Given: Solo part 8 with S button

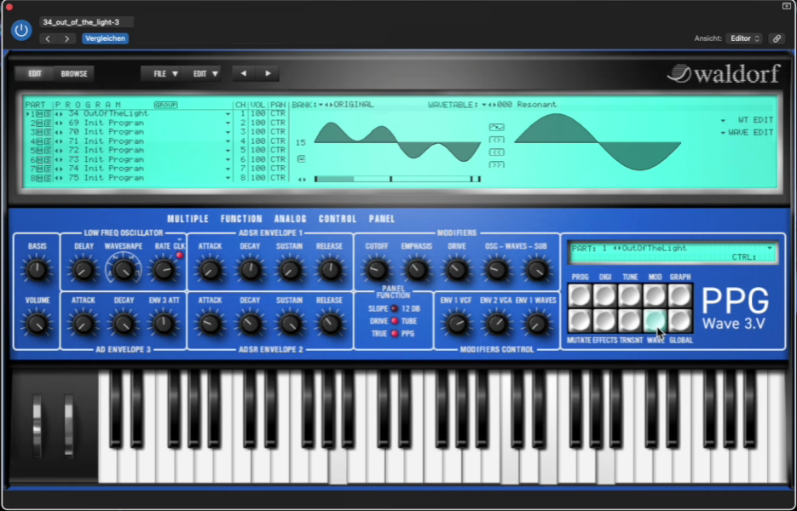Looking at the screenshot, I should [x=48, y=178].
